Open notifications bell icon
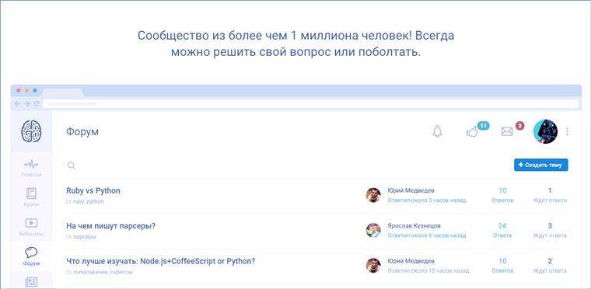This screenshot has height=289, width=591. pyautogui.click(x=437, y=131)
